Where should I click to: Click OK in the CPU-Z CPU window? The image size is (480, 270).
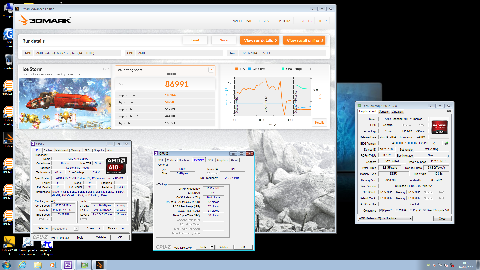tap(120, 237)
